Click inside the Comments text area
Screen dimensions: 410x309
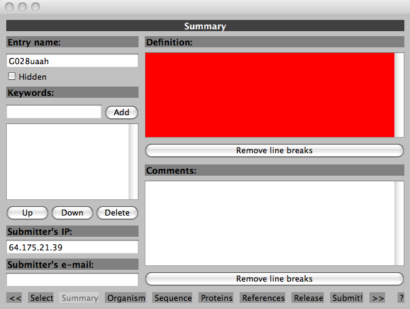pyautogui.click(x=270, y=223)
